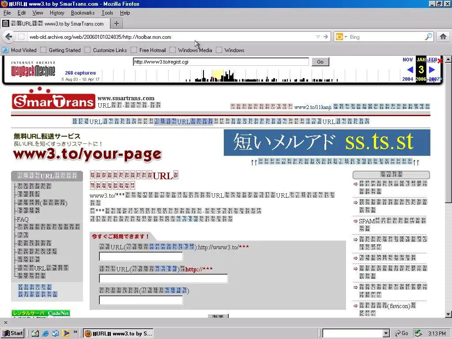This screenshot has height=339, width=452.
Task: Click the Windows Media Player quick launch icon
Action: point(66,334)
